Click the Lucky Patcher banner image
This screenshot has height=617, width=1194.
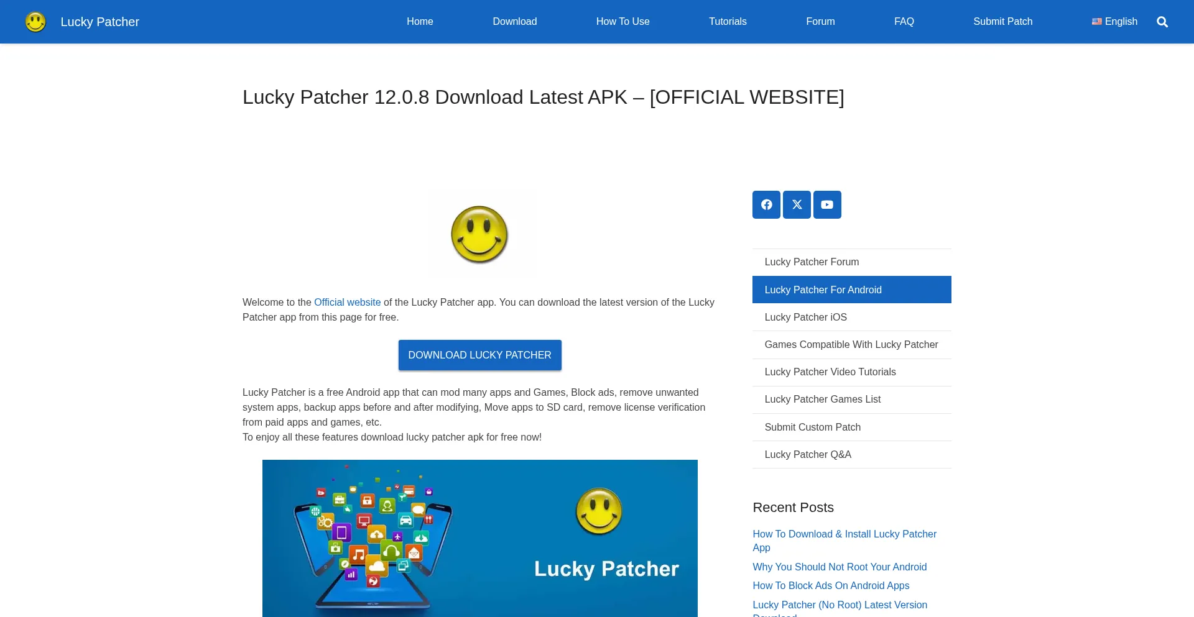click(x=479, y=538)
